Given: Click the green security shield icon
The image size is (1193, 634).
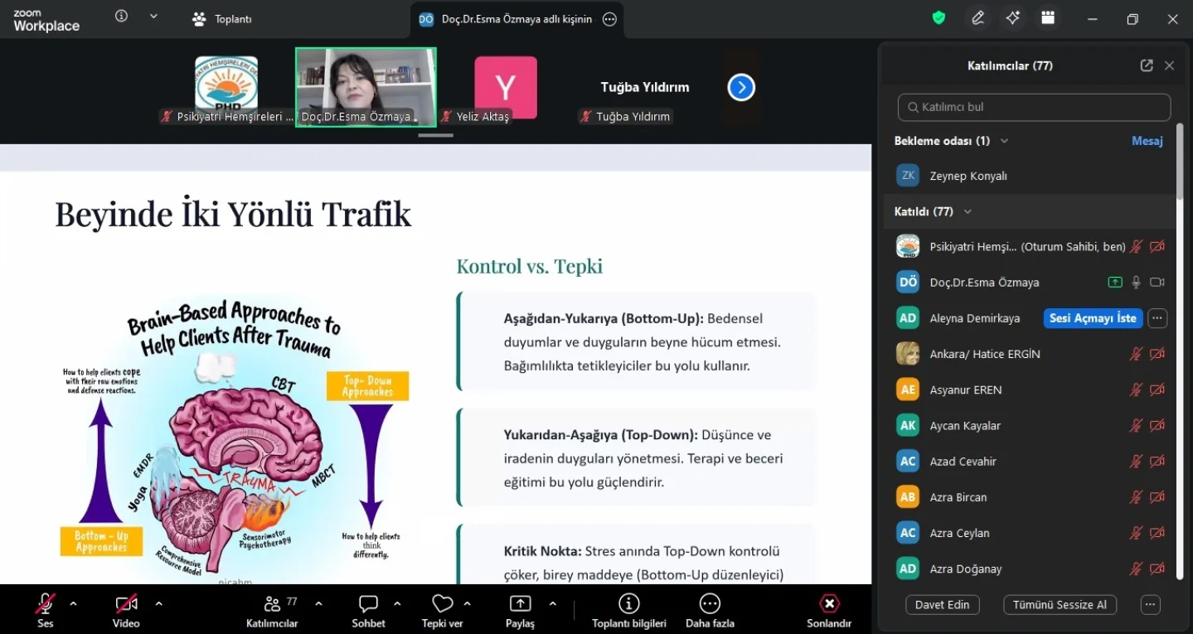Looking at the screenshot, I should point(938,18).
